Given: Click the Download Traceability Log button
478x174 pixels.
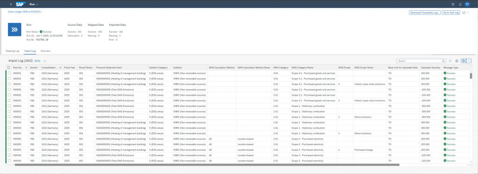Looking at the screenshot, I should point(425,13).
